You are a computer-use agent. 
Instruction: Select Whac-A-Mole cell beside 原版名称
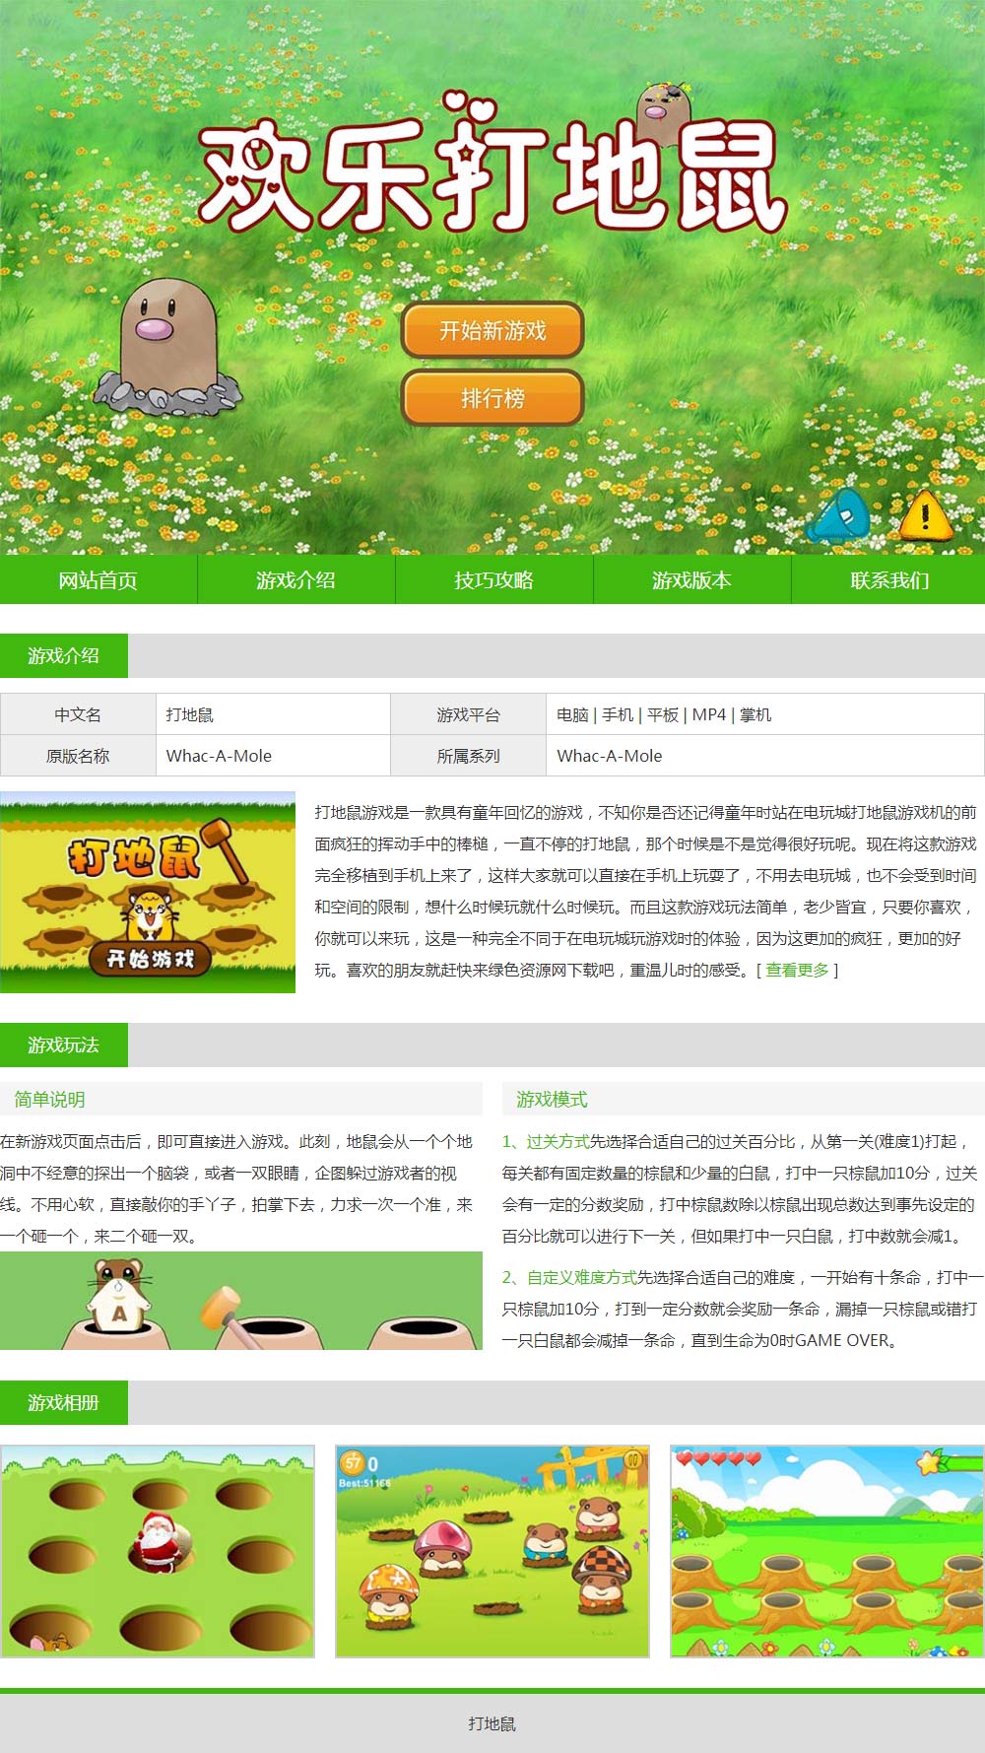point(273,756)
